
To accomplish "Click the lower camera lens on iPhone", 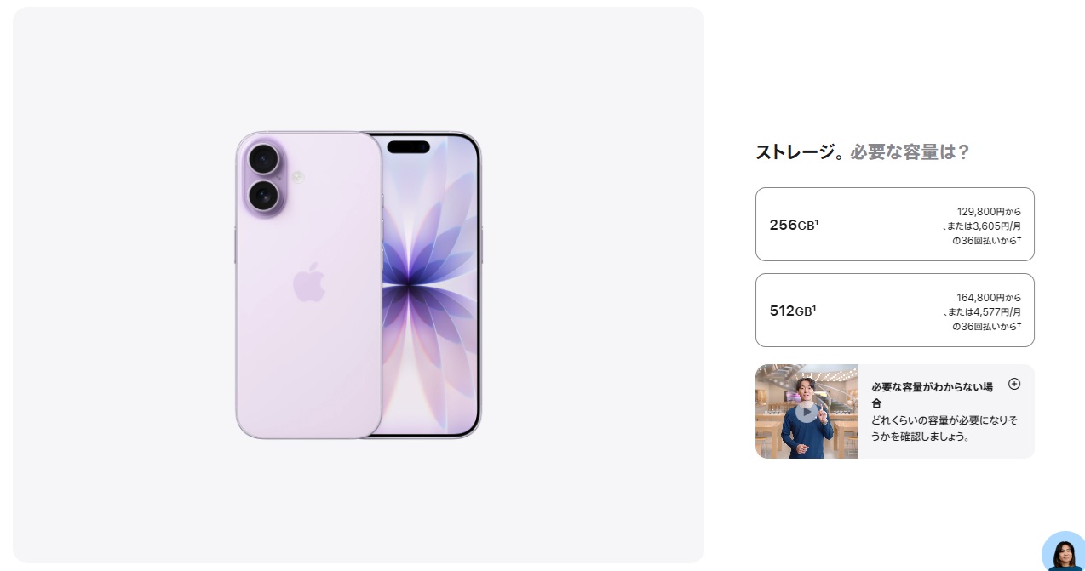I will point(264,197).
